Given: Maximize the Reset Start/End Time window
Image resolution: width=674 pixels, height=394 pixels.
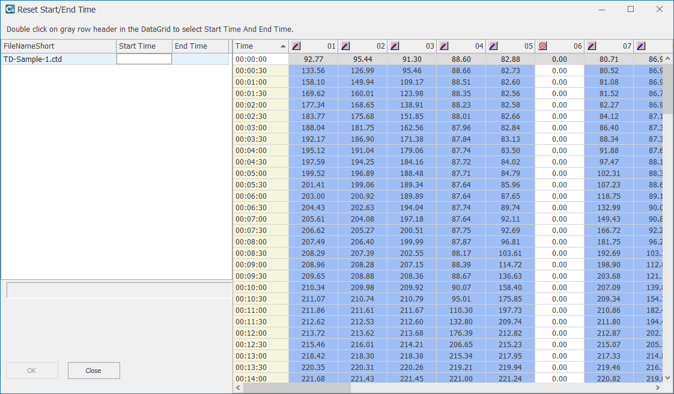Looking at the screenshot, I should coord(631,9).
